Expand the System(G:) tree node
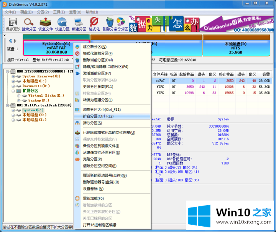276x232 pixels. pyautogui.click(x=13, y=110)
